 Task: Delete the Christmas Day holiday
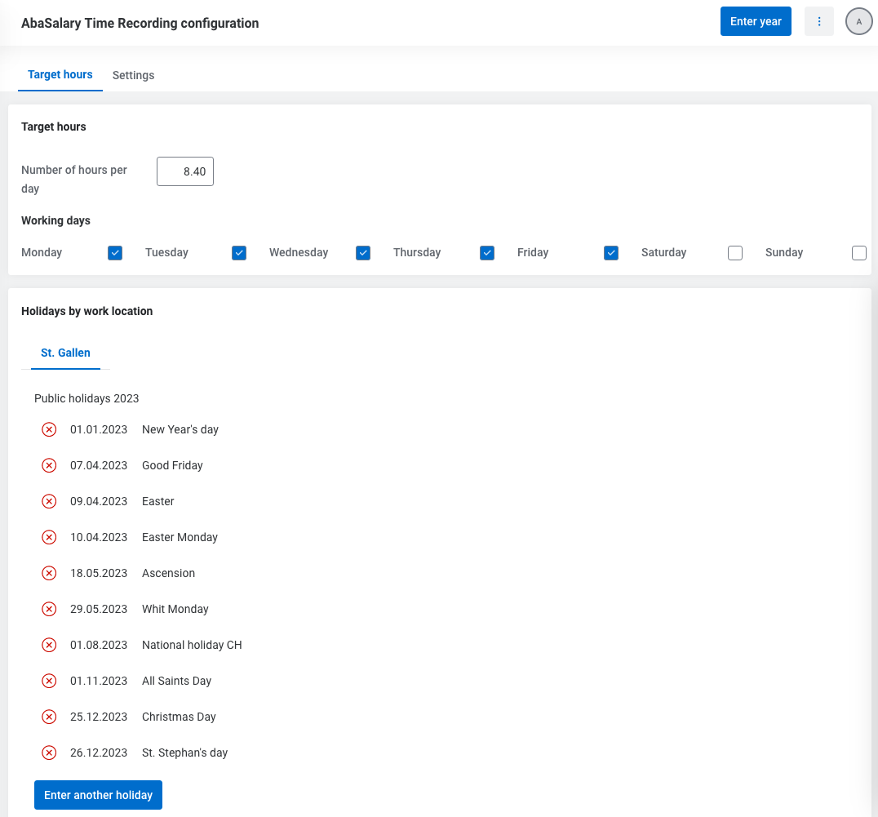click(x=49, y=717)
